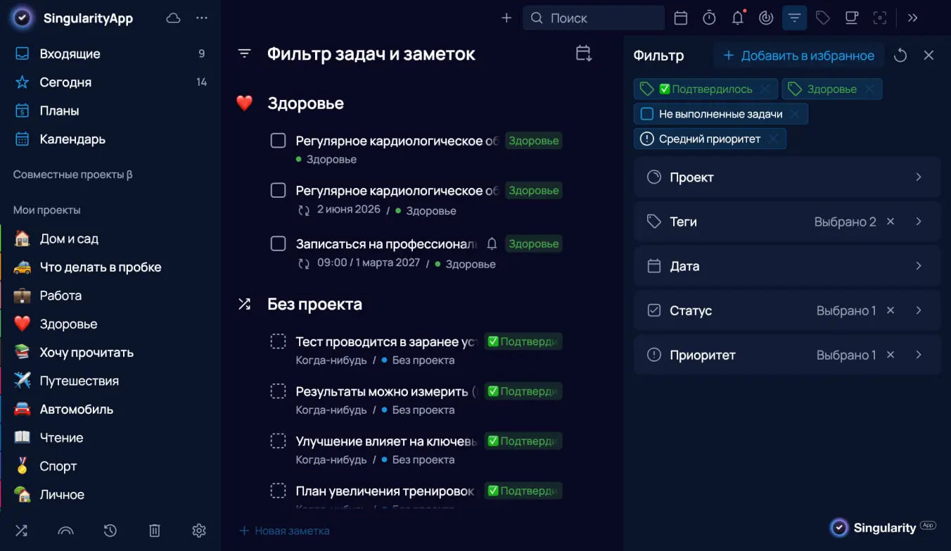Remove Не выполненные задачи filter chip
Viewport: 951px width, 551px height.
coord(795,114)
